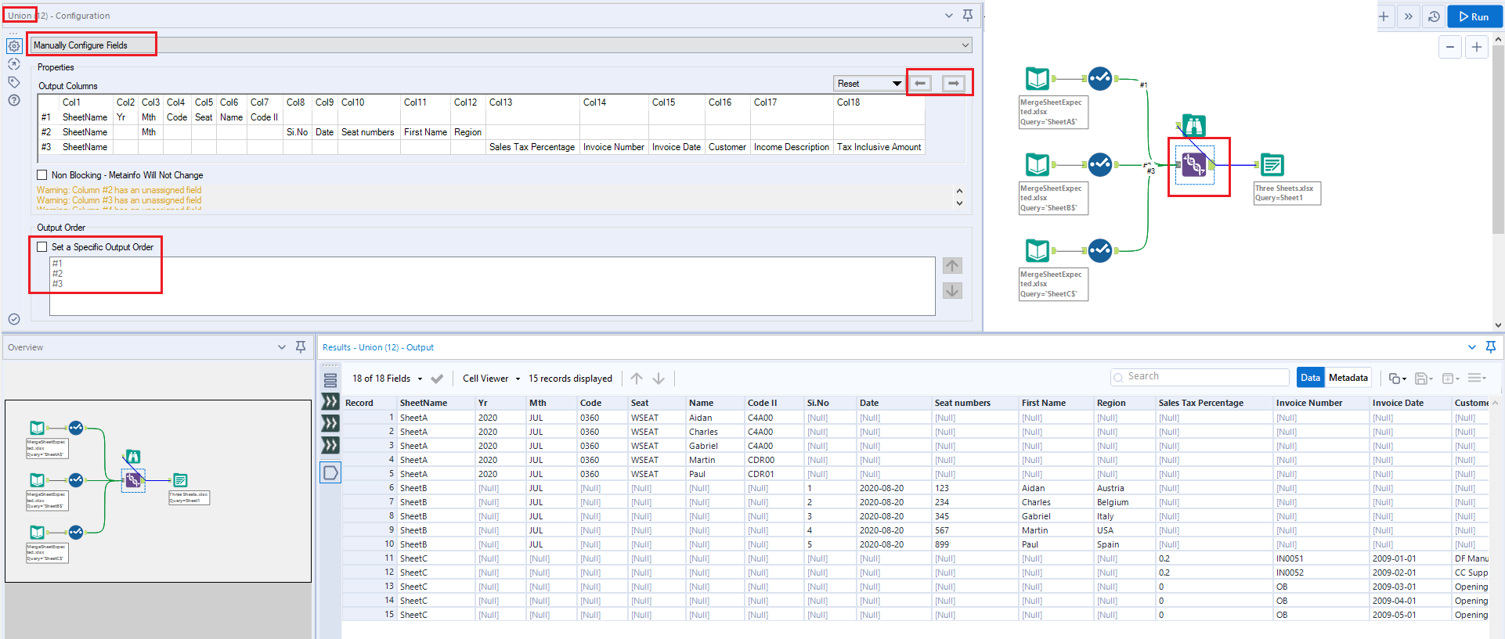Select the Browse tool binoculars icon
The image size is (1505, 639).
tap(1193, 125)
